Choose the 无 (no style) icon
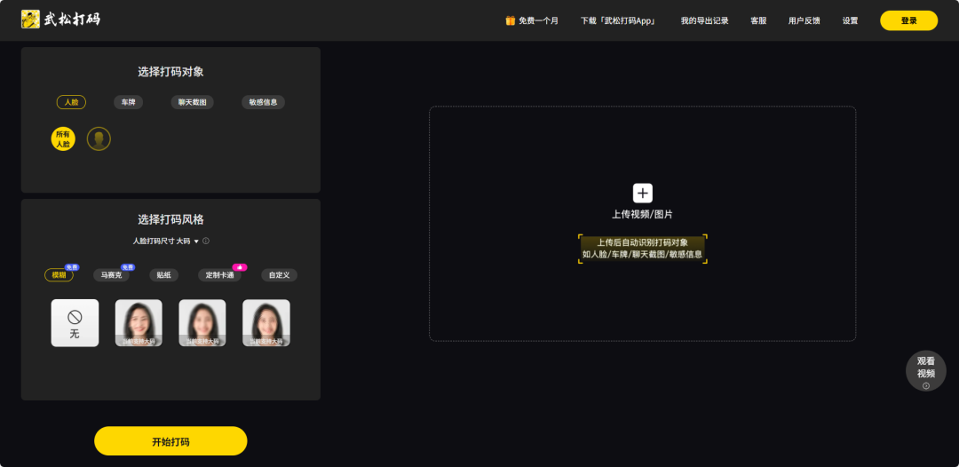Image resolution: width=959 pixels, height=467 pixels. (75, 323)
